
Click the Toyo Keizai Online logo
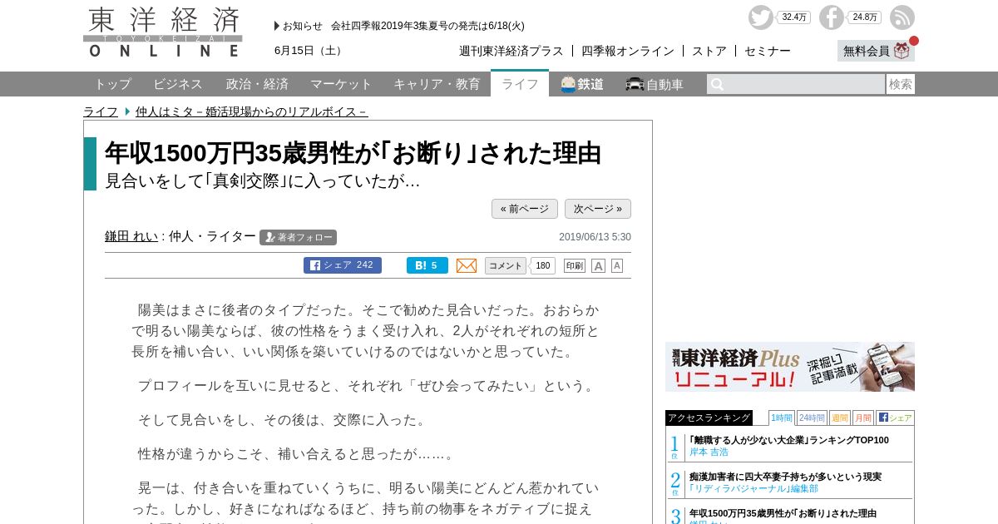(x=163, y=32)
